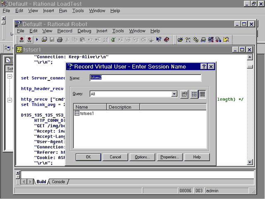Close the output pane with its X

point(18,173)
